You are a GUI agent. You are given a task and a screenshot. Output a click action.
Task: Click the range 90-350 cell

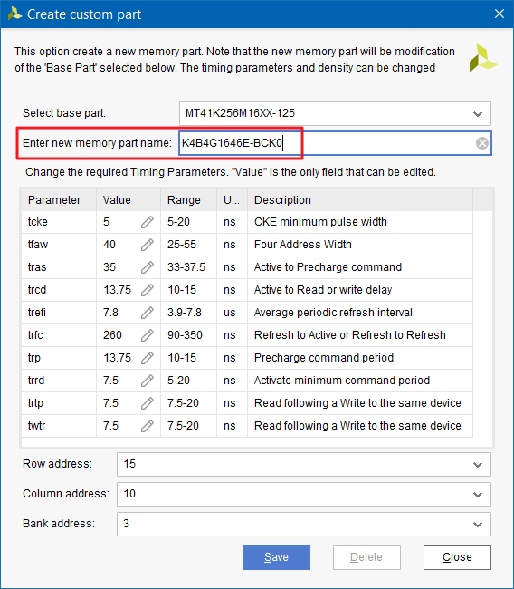(189, 335)
